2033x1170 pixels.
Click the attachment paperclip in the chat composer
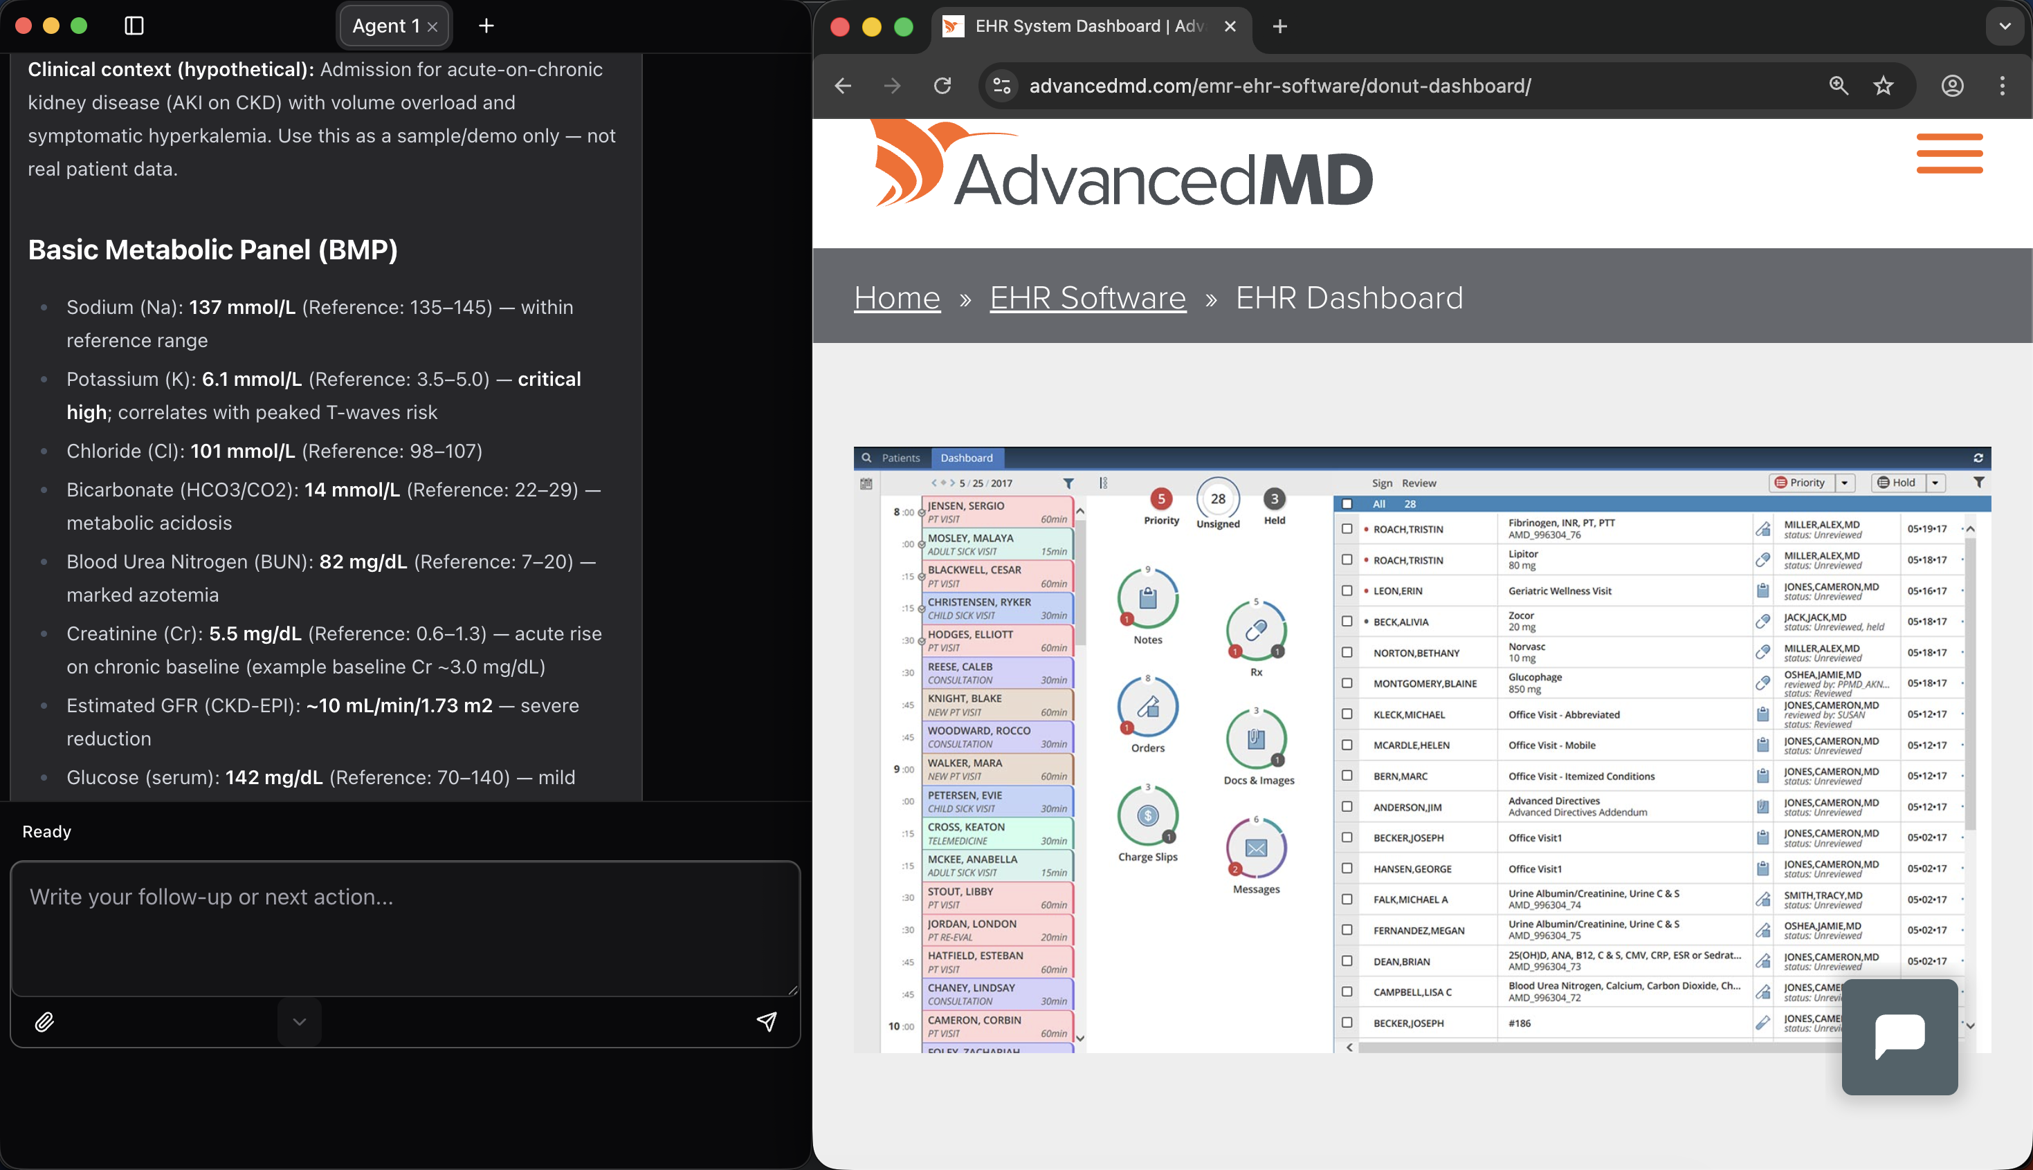coord(45,1022)
